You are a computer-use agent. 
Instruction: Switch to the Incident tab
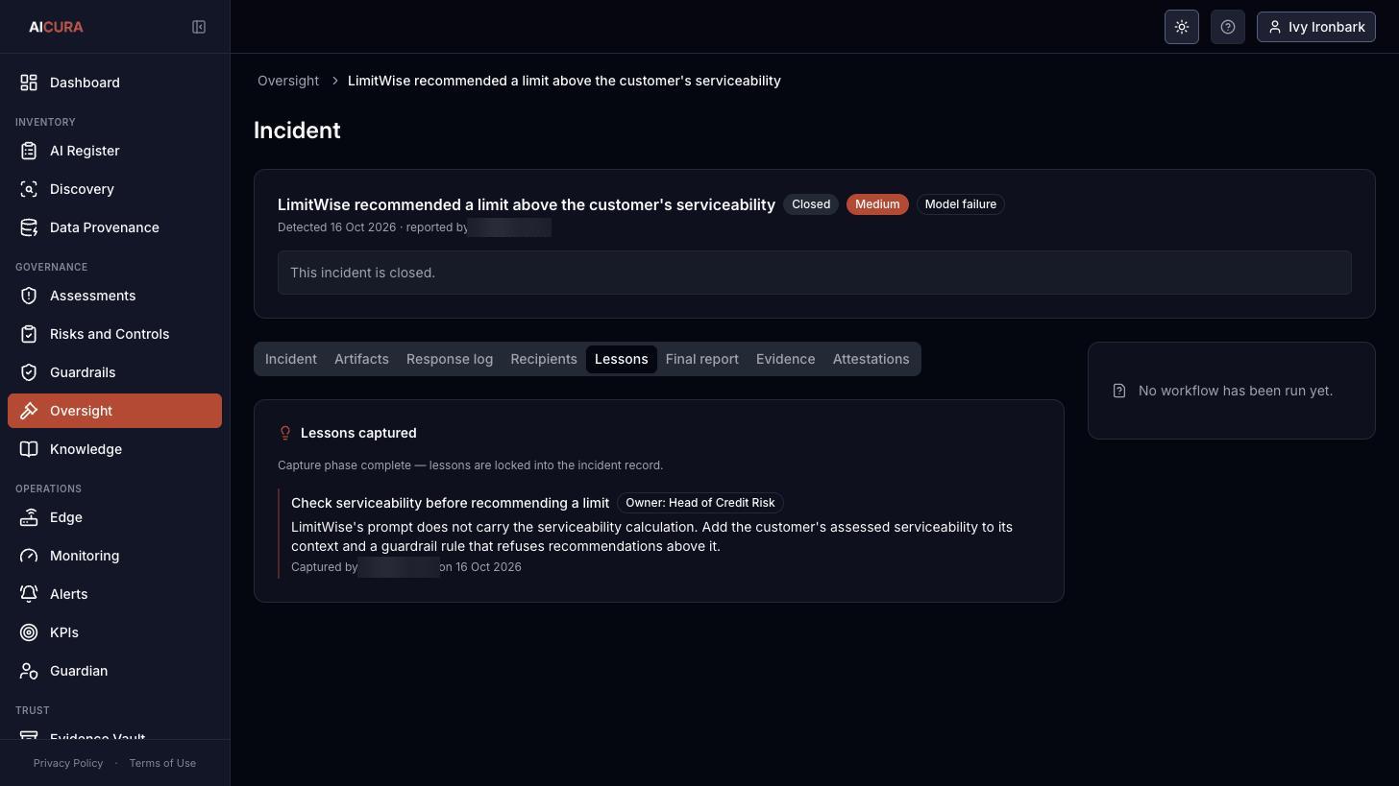290,359
